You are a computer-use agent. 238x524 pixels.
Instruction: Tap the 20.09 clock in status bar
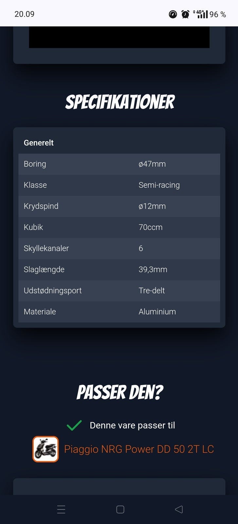click(x=25, y=14)
